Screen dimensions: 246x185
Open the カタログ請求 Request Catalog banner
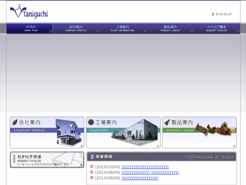click(47, 160)
